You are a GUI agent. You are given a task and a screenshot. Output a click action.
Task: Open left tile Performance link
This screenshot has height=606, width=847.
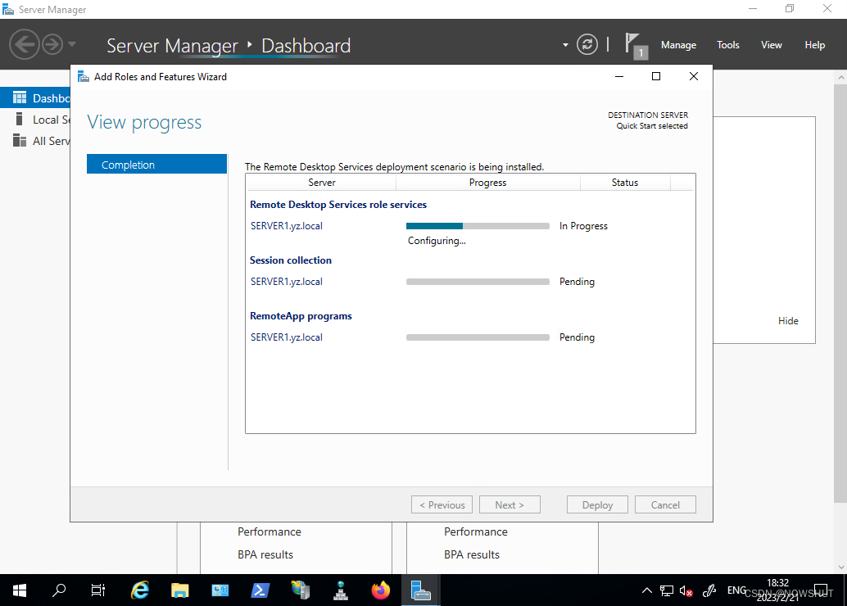[269, 531]
